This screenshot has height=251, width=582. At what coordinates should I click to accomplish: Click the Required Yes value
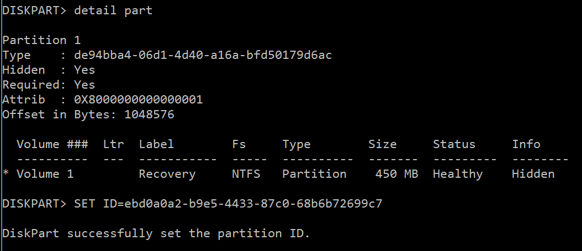tap(84, 85)
